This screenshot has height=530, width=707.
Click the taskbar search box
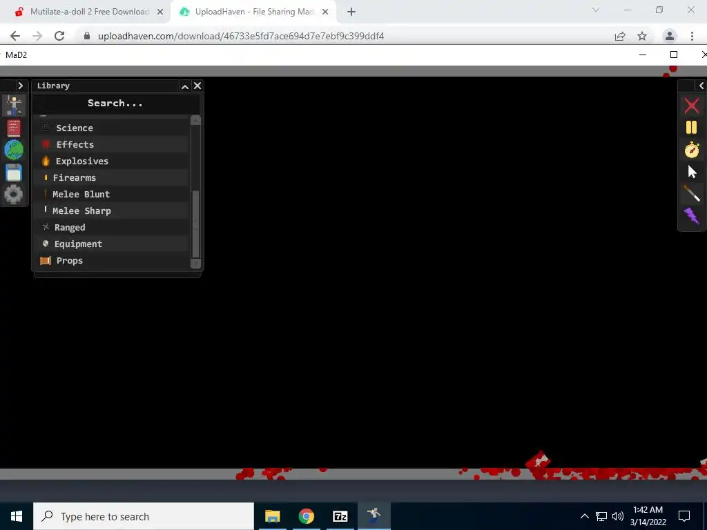coord(144,516)
